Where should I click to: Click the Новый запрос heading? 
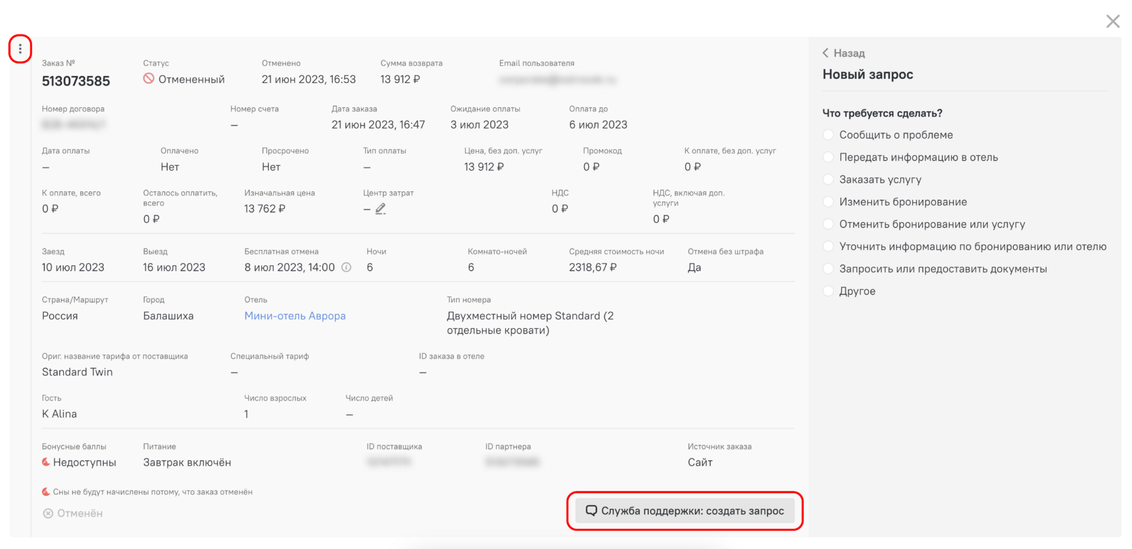(868, 75)
